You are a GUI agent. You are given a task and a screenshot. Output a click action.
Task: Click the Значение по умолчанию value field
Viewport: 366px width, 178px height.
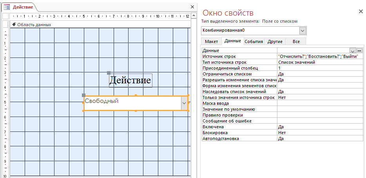point(319,109)
